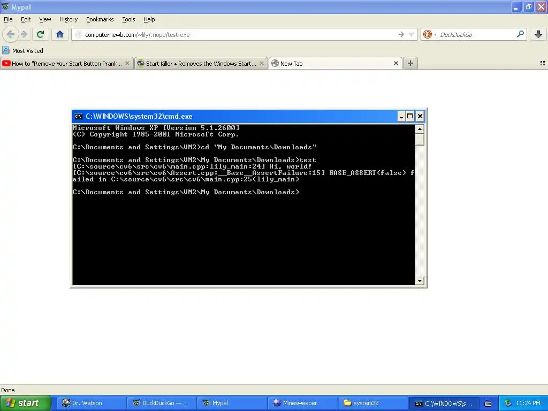Click the Microsoft Windows XP version line
This screenshot has height=411, width=548.
pyautogui.click(x=156, y=127)
